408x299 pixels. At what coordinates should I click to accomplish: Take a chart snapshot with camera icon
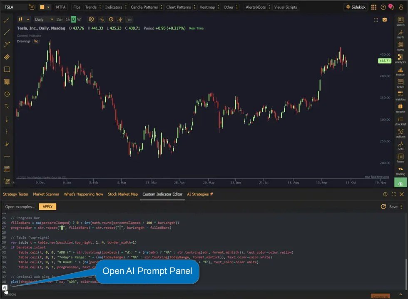tap(384, 20)
